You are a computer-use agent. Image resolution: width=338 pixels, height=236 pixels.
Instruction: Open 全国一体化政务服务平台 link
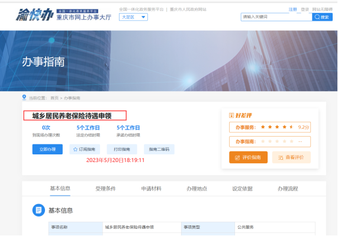click(x=141, y=9)
